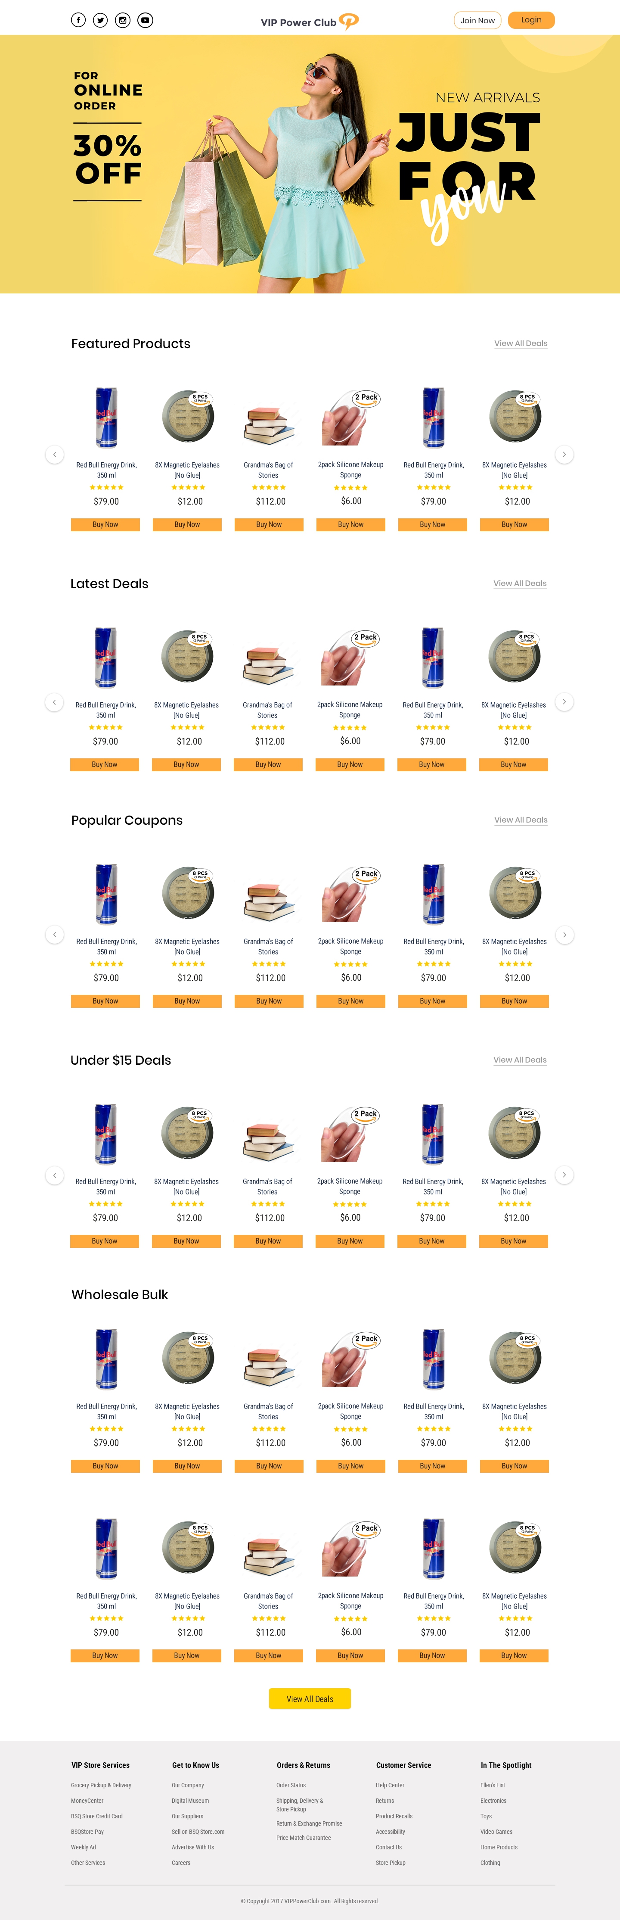Show next Featured Products with right arrow

[x=564, y=455]
